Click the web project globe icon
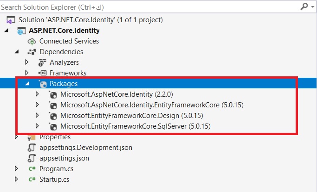The height and width of the screenshot is (192, 317). tap(21, 31)
